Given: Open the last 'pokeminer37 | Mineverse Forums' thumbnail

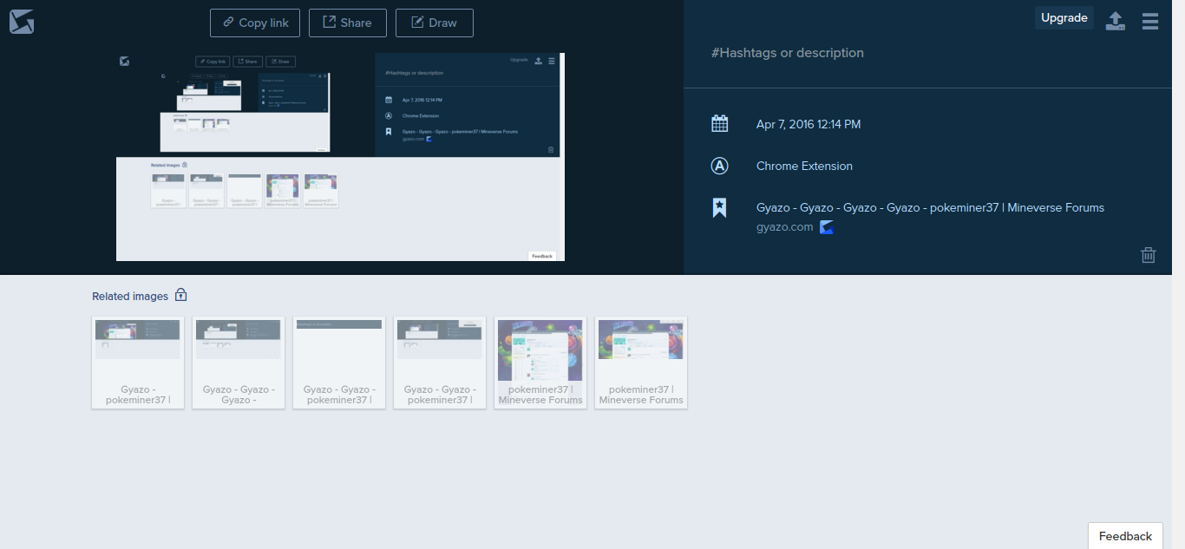Looking at the screenshot, I should (641, 363).
